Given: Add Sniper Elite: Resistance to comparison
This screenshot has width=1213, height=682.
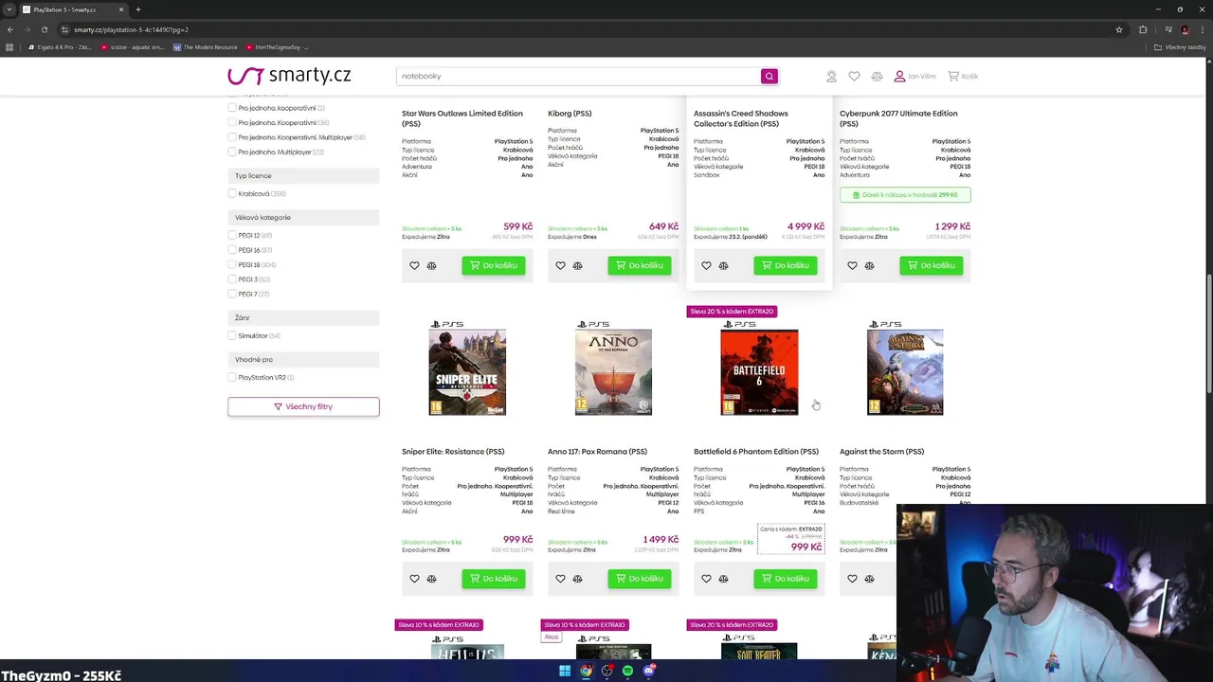Looking at the screenshot, I should point(431,579).
